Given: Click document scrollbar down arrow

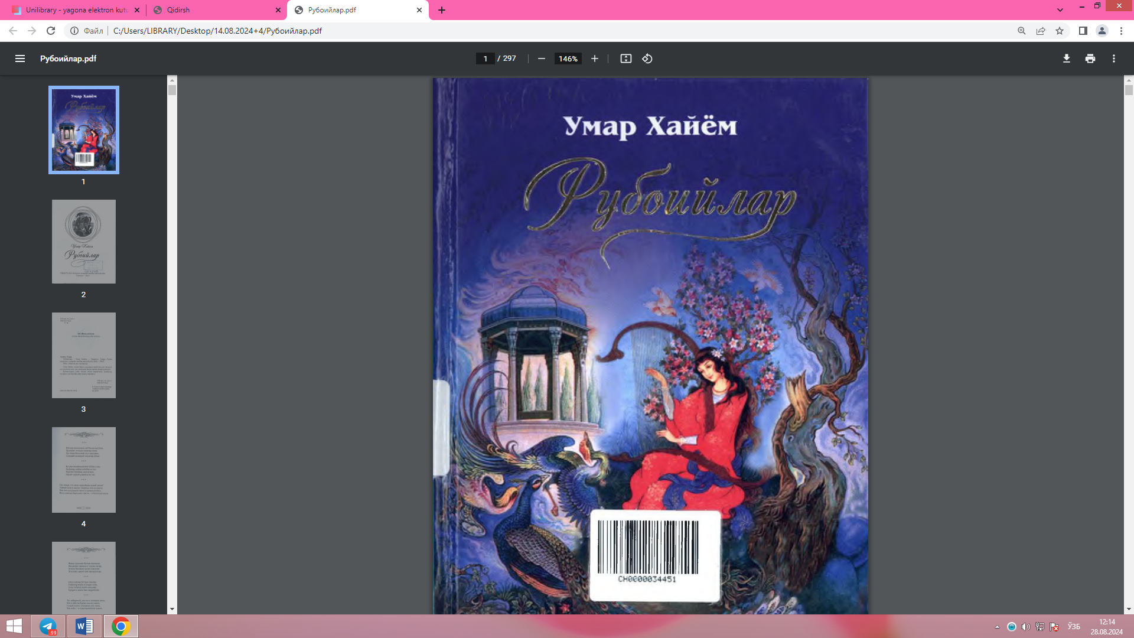Looking at the screenshot, I should (1129, 609).
